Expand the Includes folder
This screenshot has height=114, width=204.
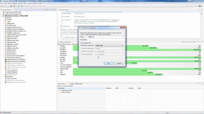[4, 20]
